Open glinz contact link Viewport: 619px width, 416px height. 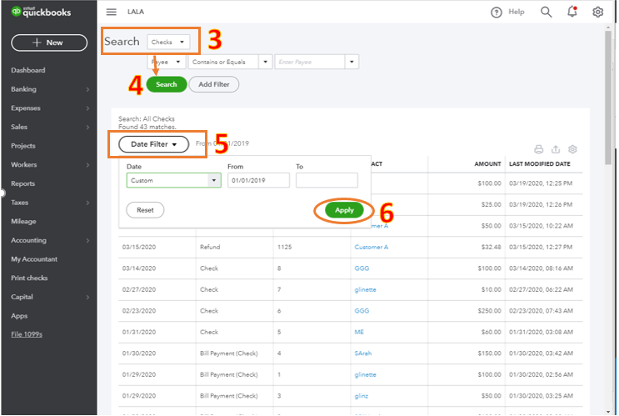362,396
